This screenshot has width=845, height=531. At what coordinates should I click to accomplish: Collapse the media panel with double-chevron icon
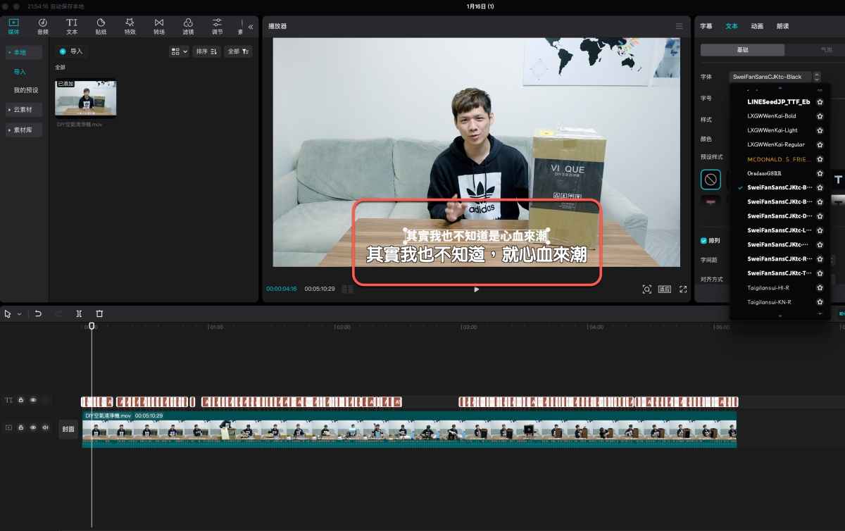click(251, 27)
